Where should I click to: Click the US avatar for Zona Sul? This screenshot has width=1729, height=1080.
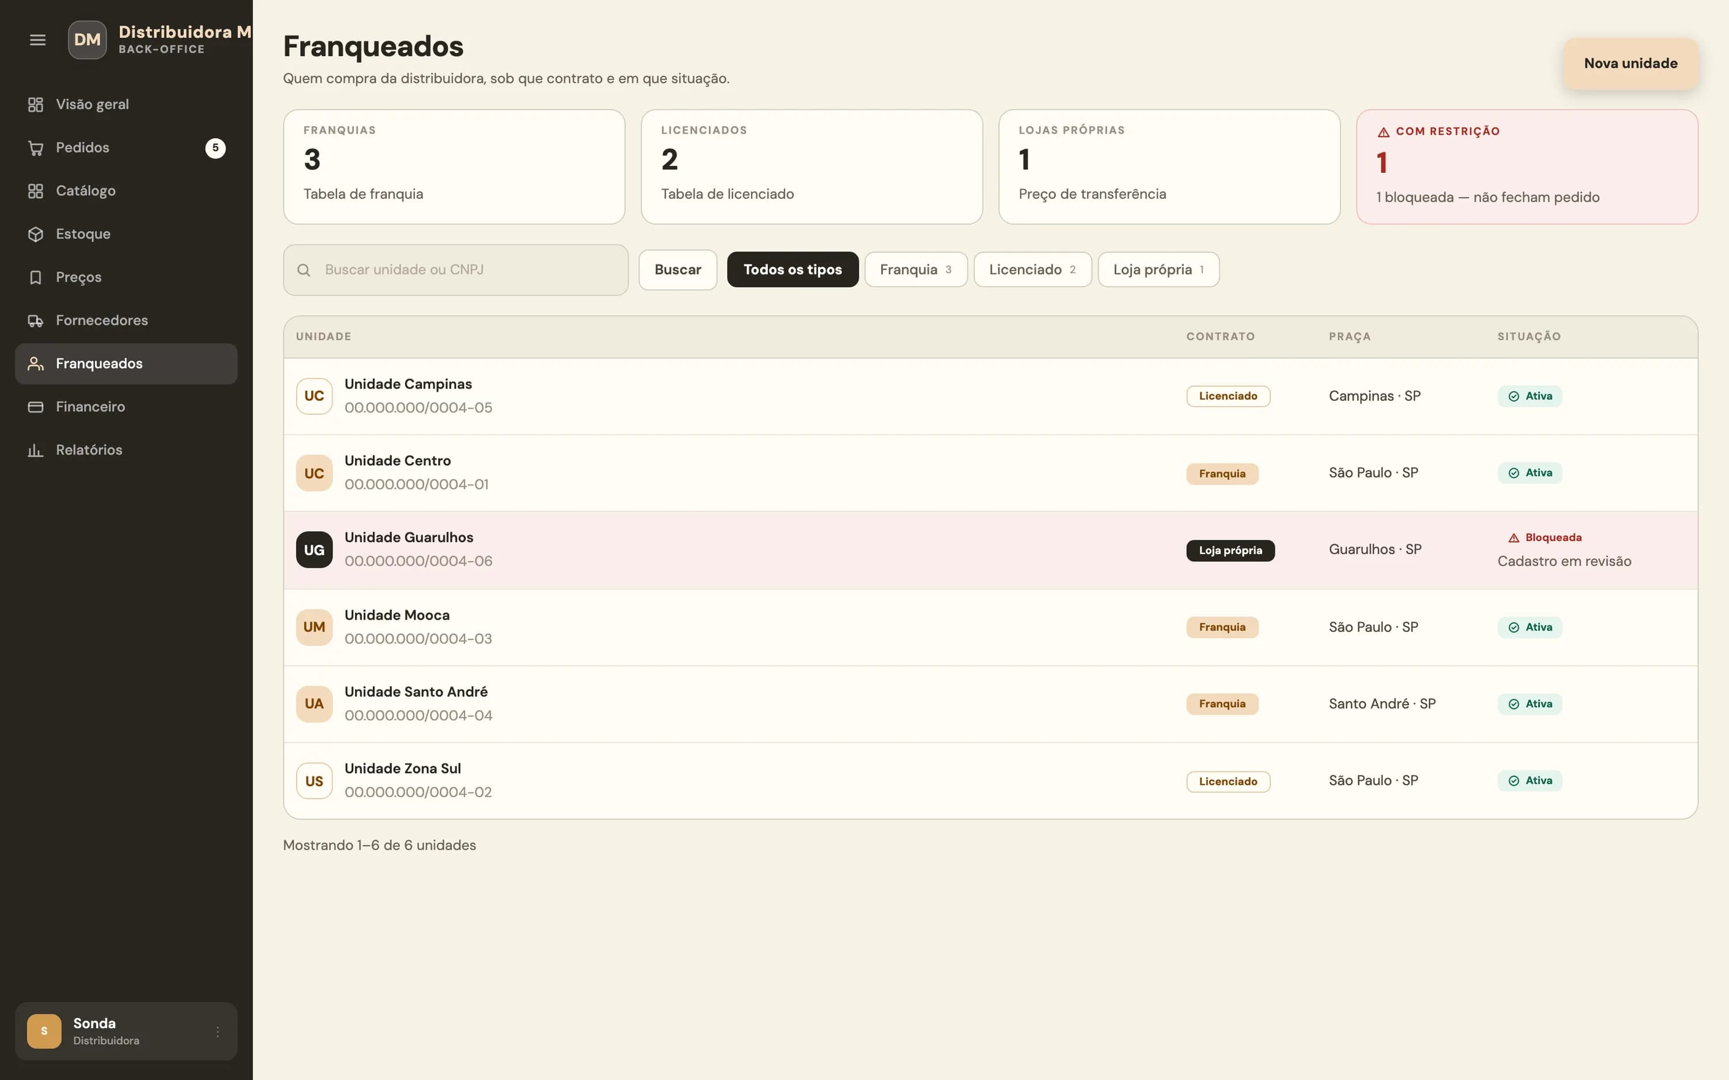point(314,780)
